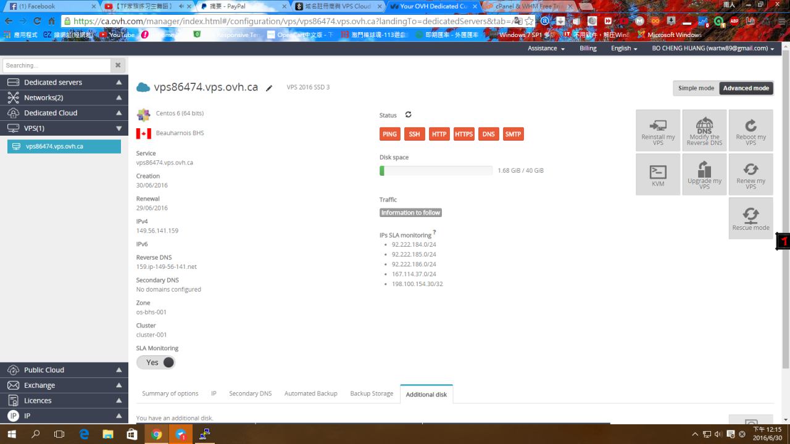Open the browser home page icon
The height and width of the screenshot is (444, 790).
click(x=52, y=21)
